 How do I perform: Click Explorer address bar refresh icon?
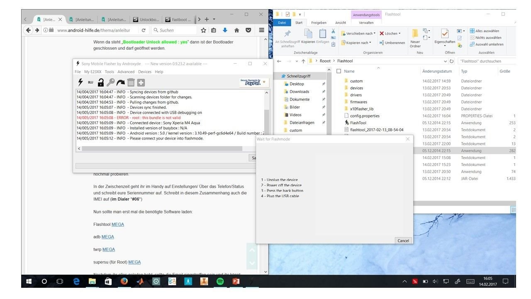pos(452,61)
